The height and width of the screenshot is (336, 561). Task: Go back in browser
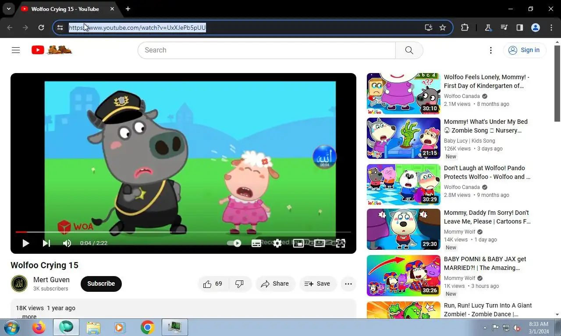click(10, 28)
